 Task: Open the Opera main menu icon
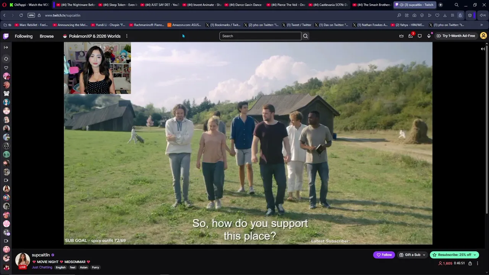pyautogui.click(x=4, y=5)
